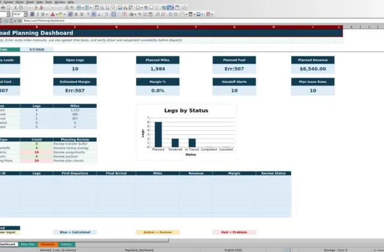Click the Sort Ascending icon
The height and width of the screenshot is (252, 384).
(102, 8)
